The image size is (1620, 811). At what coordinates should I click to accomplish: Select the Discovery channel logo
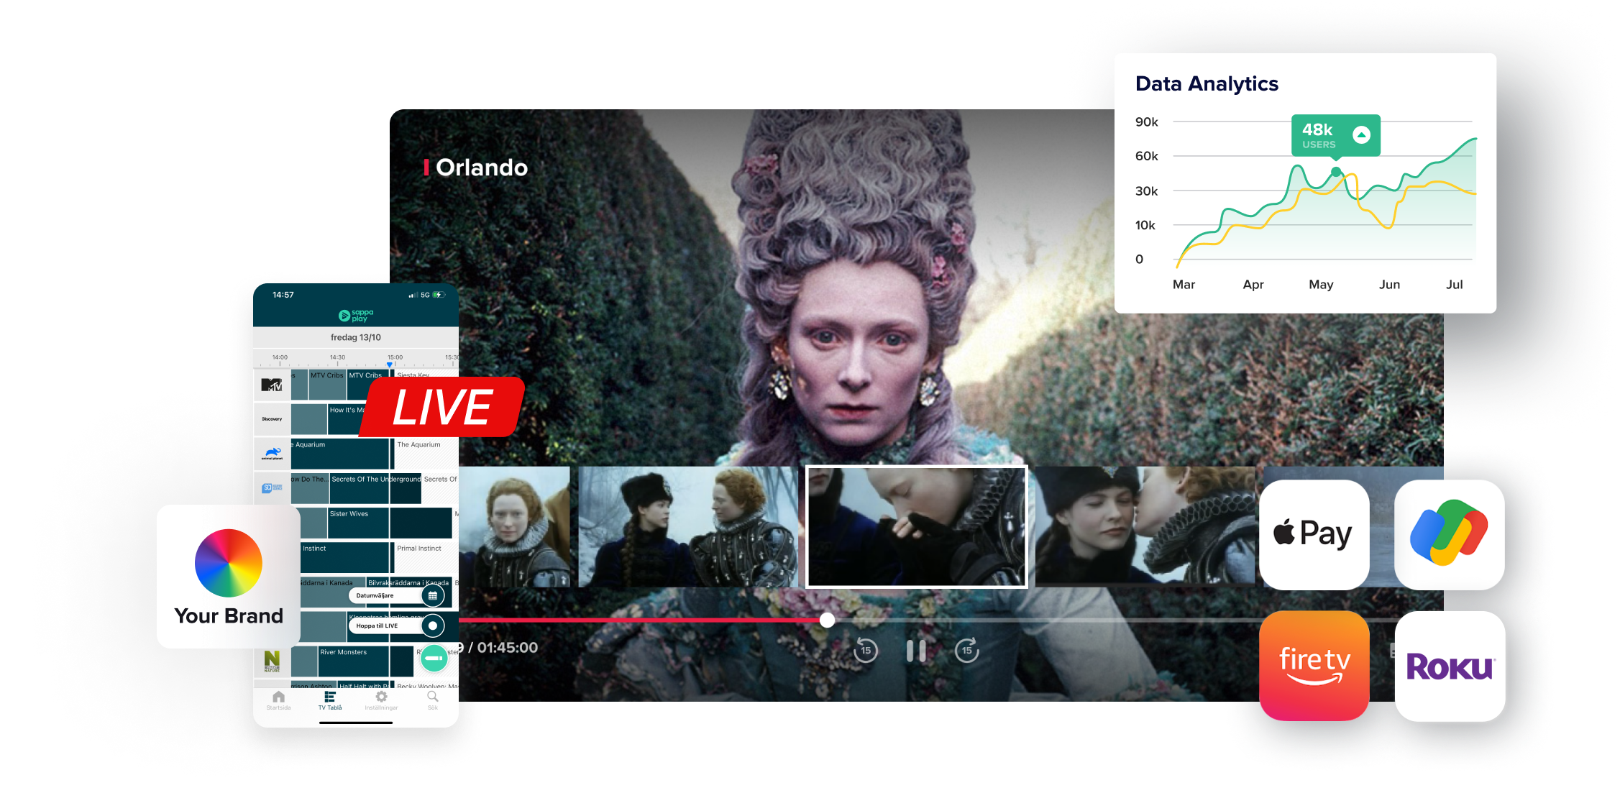(x=272, y=419)
